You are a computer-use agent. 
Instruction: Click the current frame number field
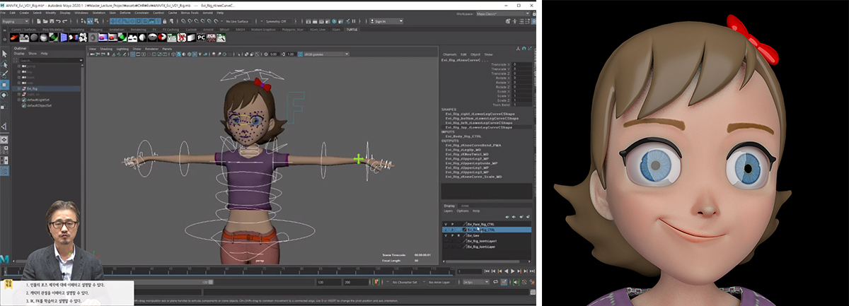[470, 271]
